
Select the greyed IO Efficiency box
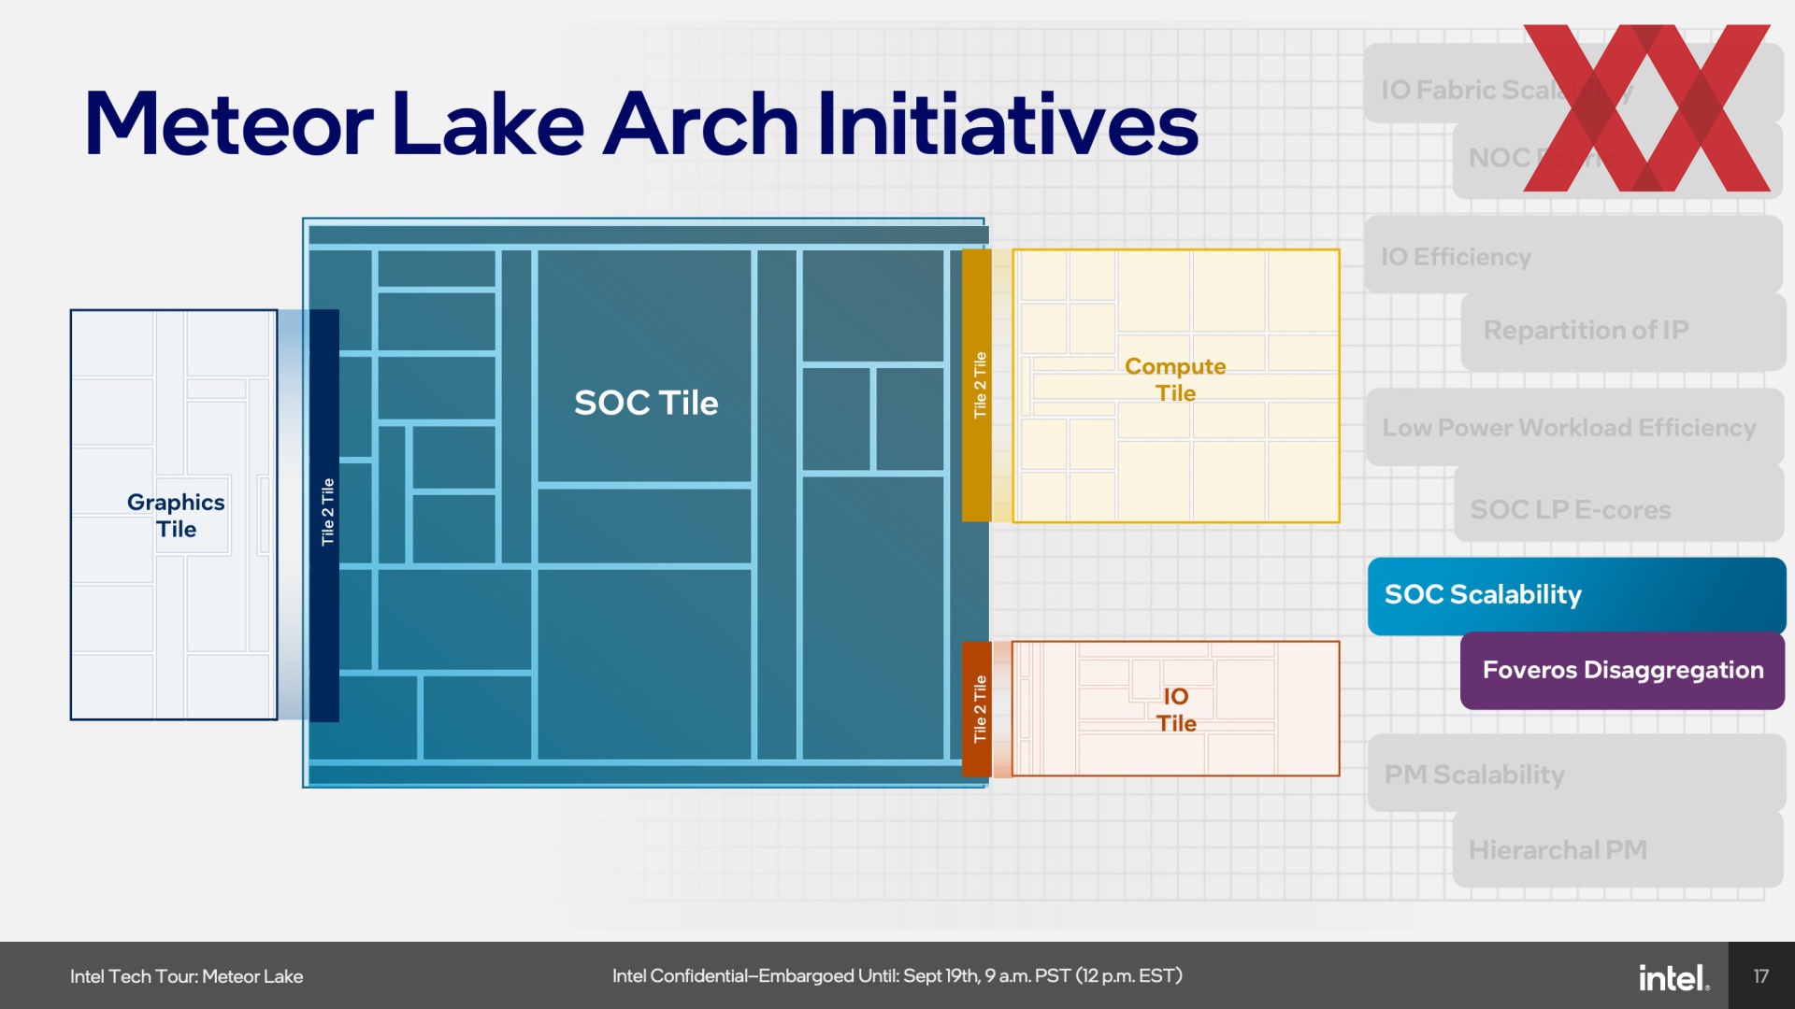[1572, 255]
